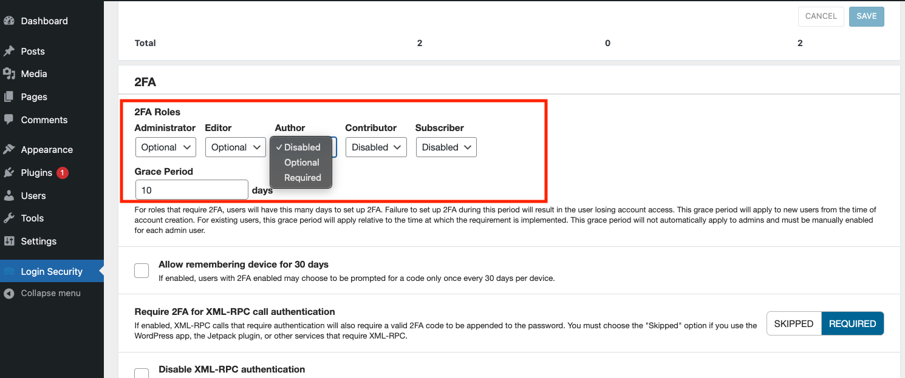
Task: Open the Dashboard from the sidebar
Action: (x=10, y=21)
